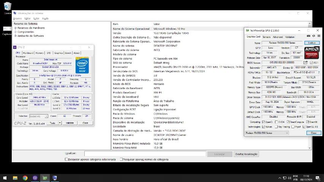Click System Information title bar icon

[15, 13]
